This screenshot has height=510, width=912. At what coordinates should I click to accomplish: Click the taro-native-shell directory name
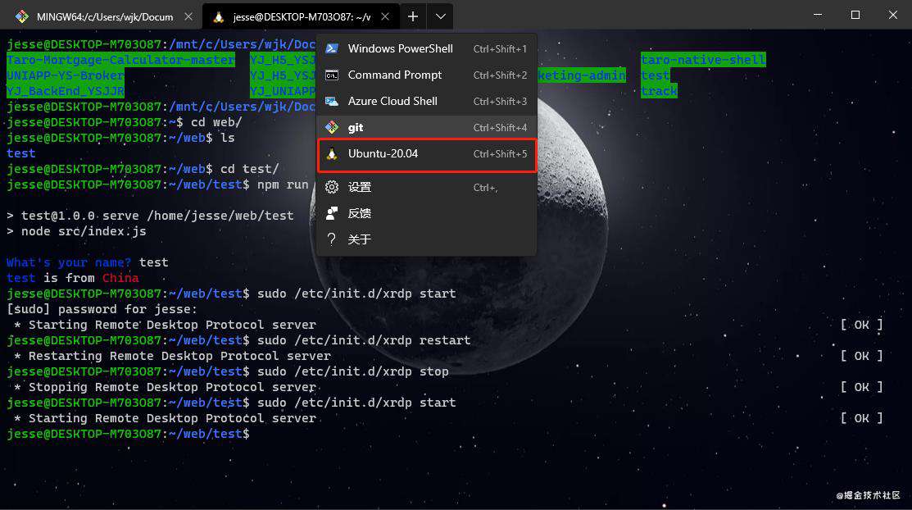pos(703,59)
